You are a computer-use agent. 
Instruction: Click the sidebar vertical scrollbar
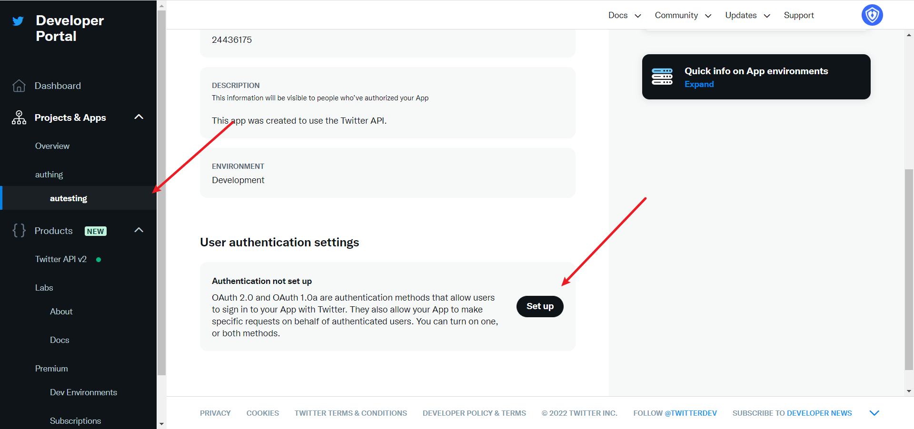click(x=161, y=190)
